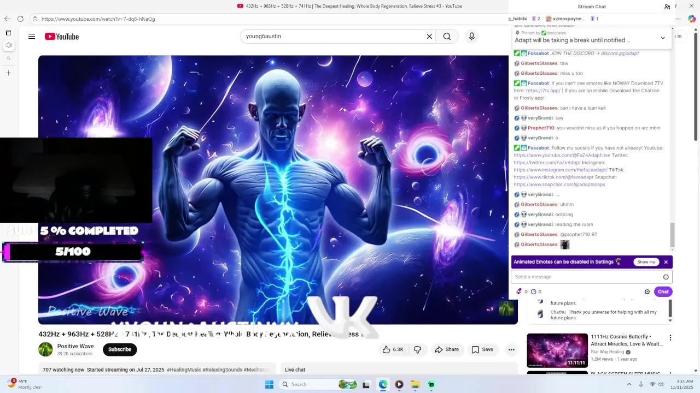
Task: Expand the pinned Adapt break message
Action: pos(663,38)
